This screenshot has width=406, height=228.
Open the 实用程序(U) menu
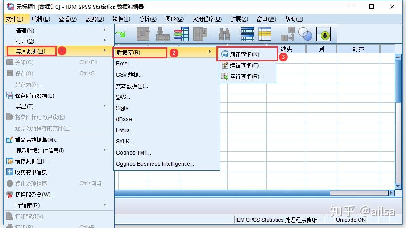click(207, 19)
